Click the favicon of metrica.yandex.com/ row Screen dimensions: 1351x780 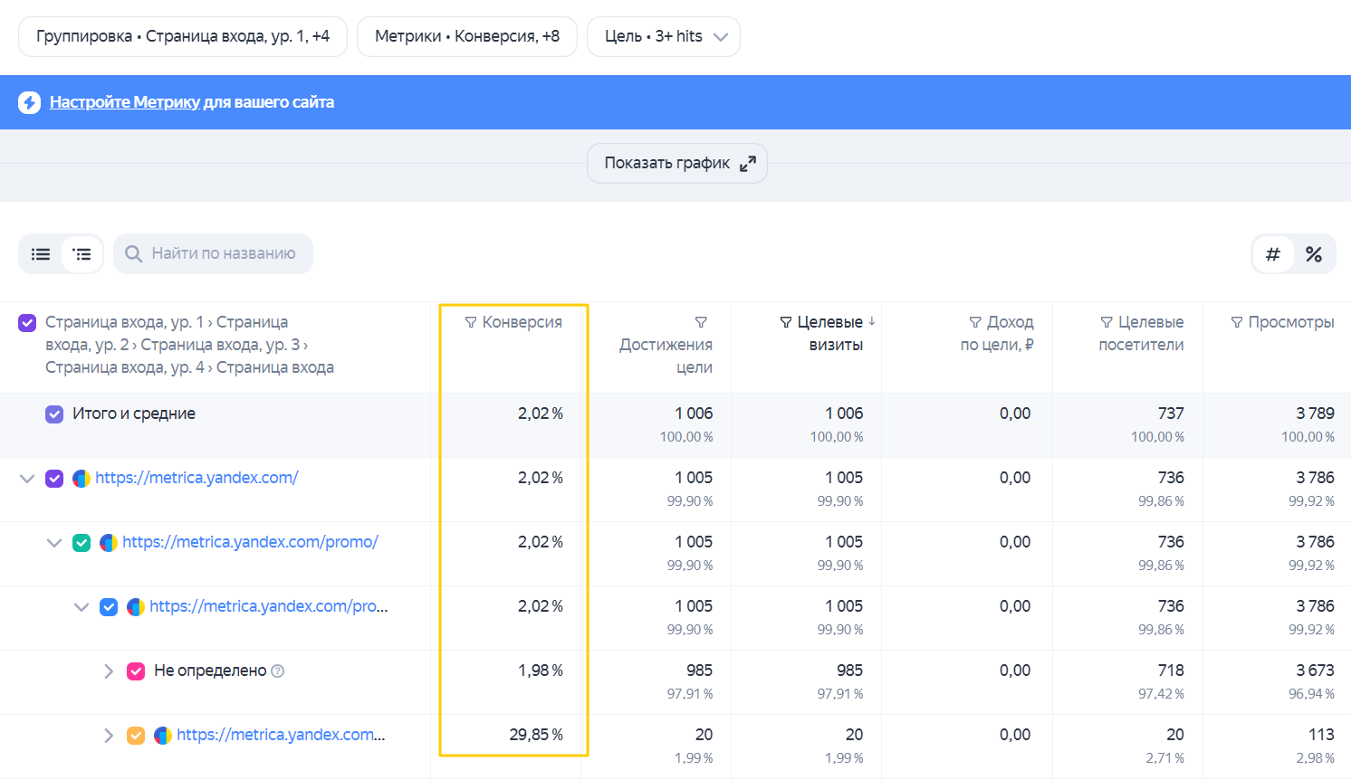81,479
